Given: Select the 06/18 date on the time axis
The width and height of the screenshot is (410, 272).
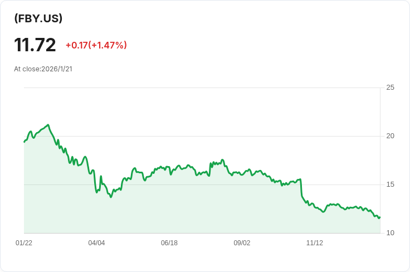Looking at the screenshot, I should pyautogui.click(x=169, y=243).
